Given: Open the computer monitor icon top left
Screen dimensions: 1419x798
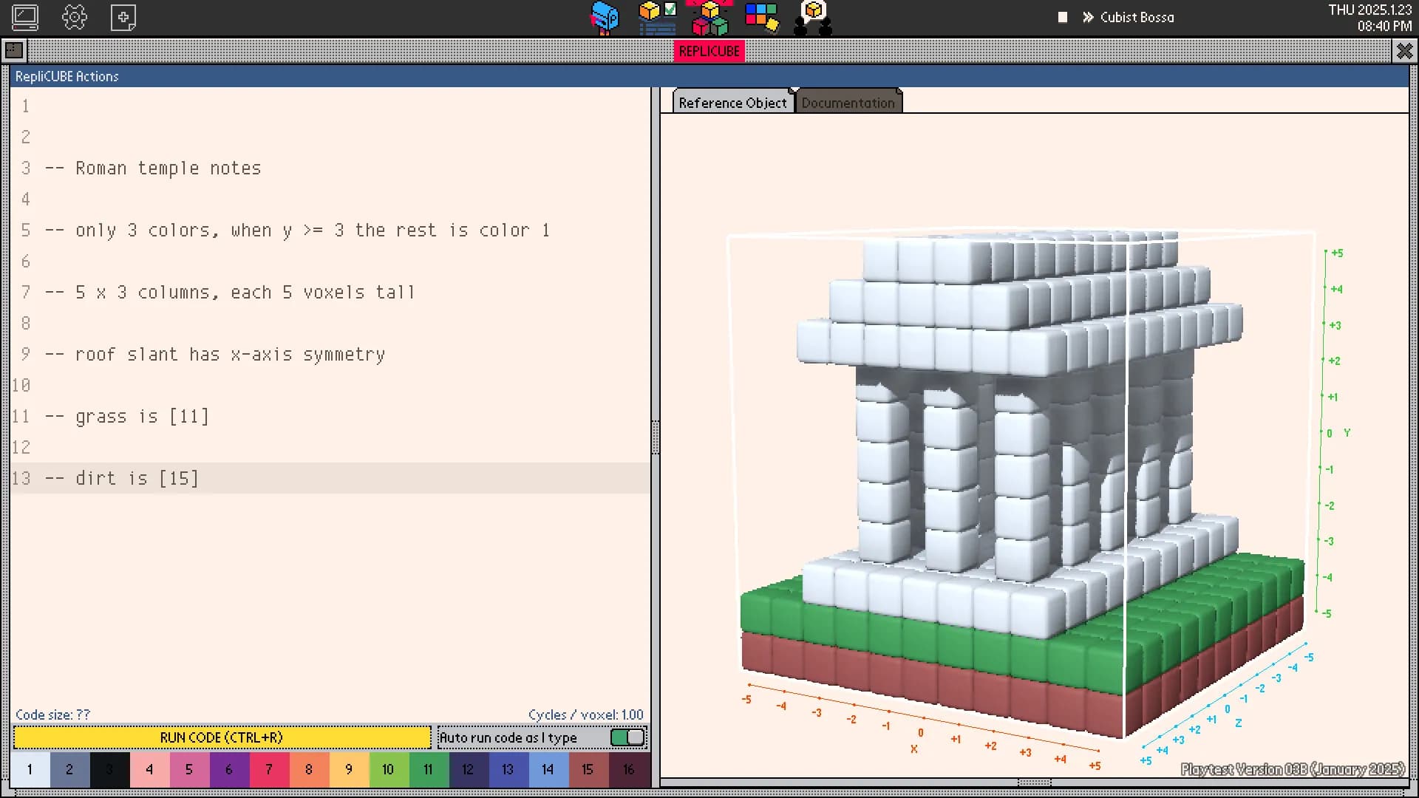Looking at the screenshot, I should [x=24, y=17].
